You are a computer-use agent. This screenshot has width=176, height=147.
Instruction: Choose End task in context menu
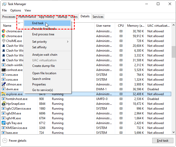pyautogui.click(x=38, y=23)
